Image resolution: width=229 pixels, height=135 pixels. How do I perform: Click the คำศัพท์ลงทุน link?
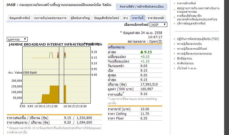(x=185, y=63)
